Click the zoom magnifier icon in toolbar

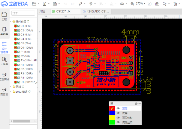(132, 4)
